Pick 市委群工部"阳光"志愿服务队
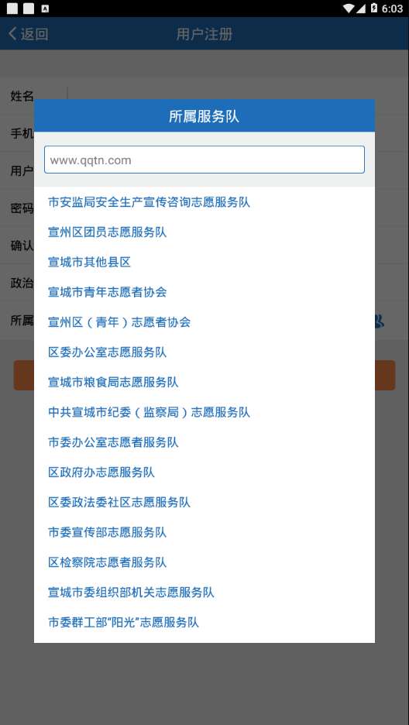Image resolution: width=409 pixels, height=725 pixels. 204,623
